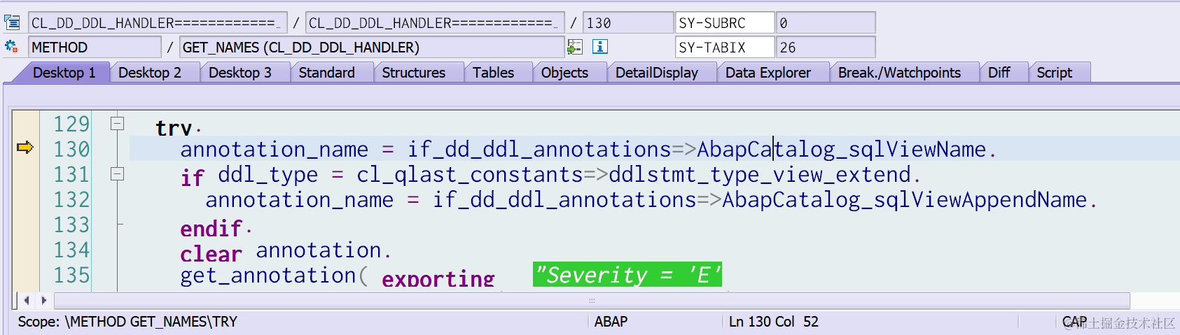Viewport: 1180px width, 335px height.
Task: Click line number 132 in the gutter
Action: click(x=71, y=199)
